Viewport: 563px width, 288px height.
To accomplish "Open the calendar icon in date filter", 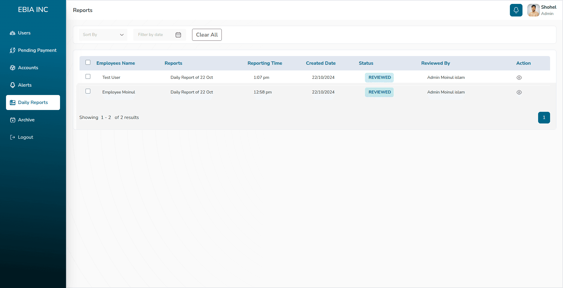I will [x=178, y=35].
